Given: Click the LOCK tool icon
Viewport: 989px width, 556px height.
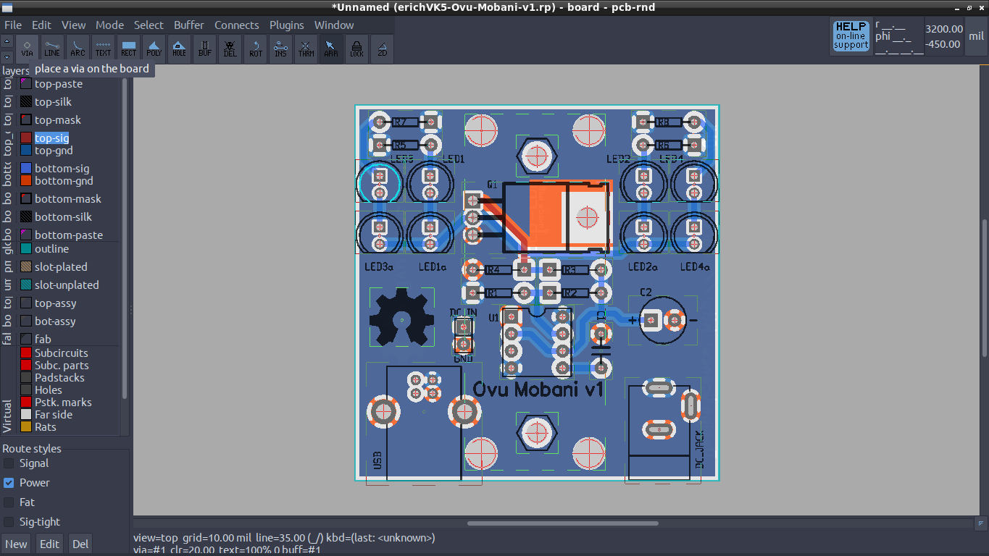Looking at the screenshot, I should (x=356, y=48).
